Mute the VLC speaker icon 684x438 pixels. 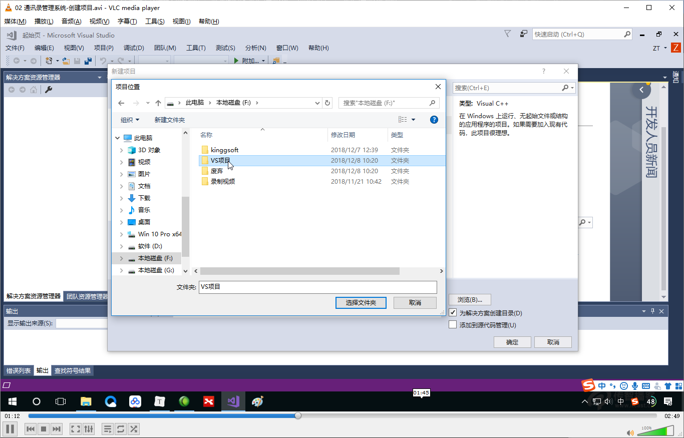pyautogui.click(x=630, y=432)
